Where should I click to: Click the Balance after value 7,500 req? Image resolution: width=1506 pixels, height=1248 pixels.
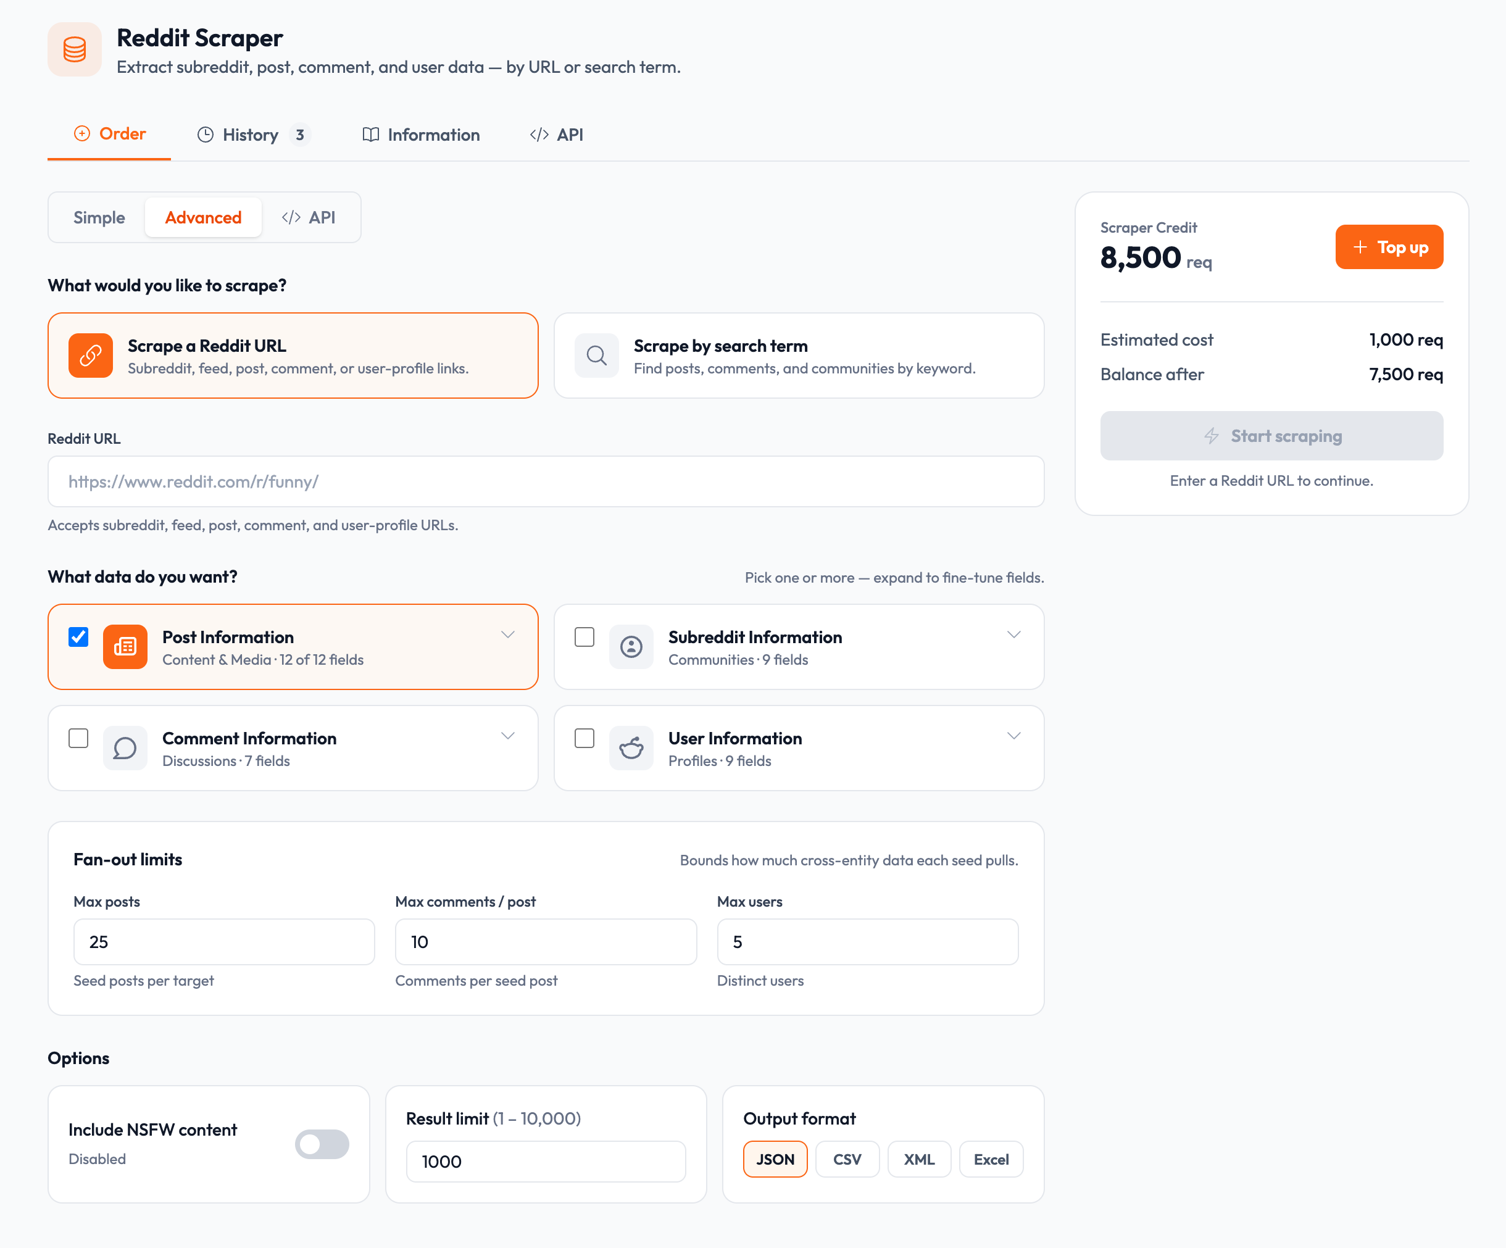[1406, 375]
